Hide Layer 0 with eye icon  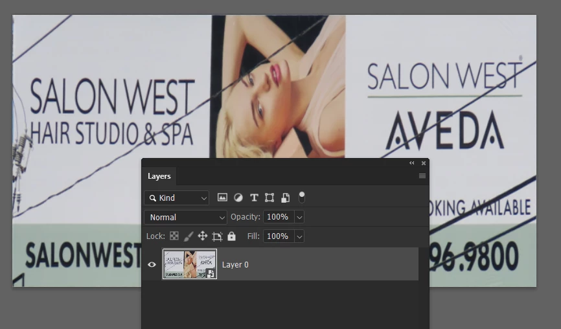(x=152, y=265)
